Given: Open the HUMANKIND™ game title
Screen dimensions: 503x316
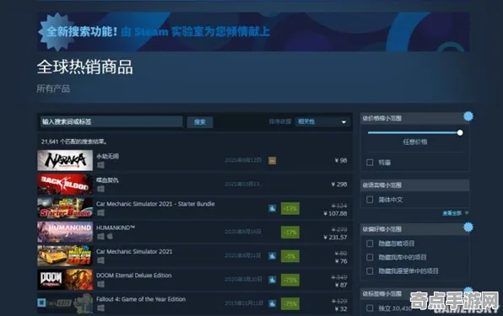Looking at the screenshot, I should [x=116, y=228].
